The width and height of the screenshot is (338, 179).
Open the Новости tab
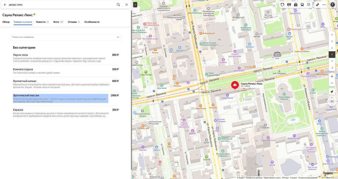tap(43, 22)
